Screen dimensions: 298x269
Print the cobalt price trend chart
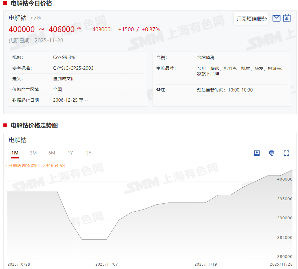pos(272,153)
